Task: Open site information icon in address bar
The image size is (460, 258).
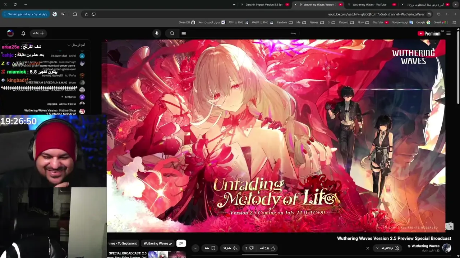Action: (x=429, y=14)
